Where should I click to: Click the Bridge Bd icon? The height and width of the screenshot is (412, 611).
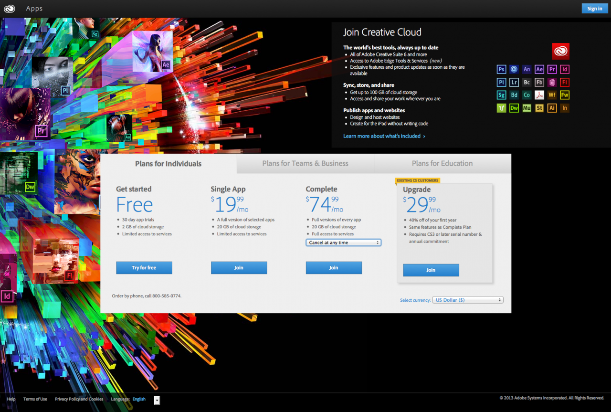(x=514, y=95)
